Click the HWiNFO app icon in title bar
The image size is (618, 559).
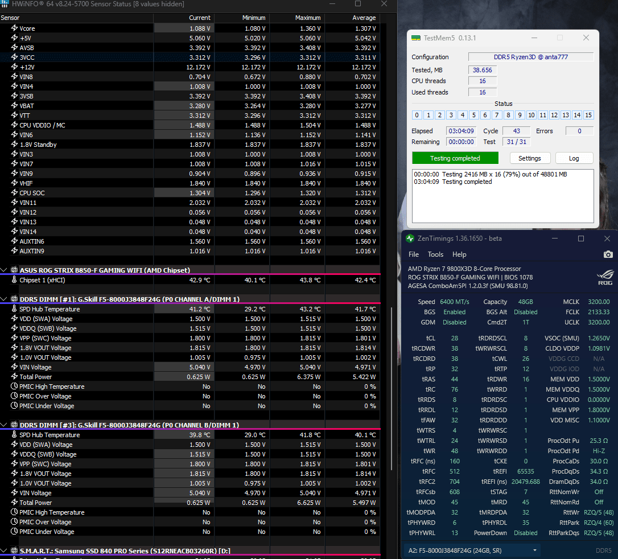pos(5,4)
